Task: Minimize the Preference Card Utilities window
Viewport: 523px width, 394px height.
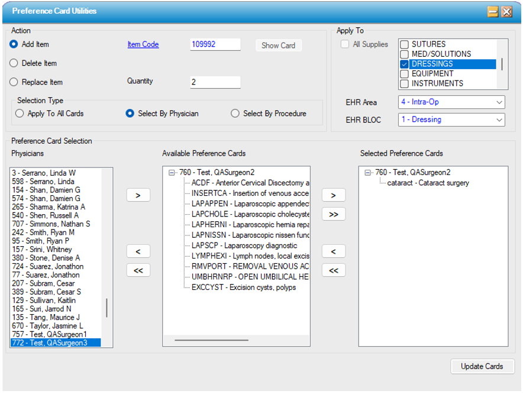Action: pyautogui.click(x=492, y=12)
